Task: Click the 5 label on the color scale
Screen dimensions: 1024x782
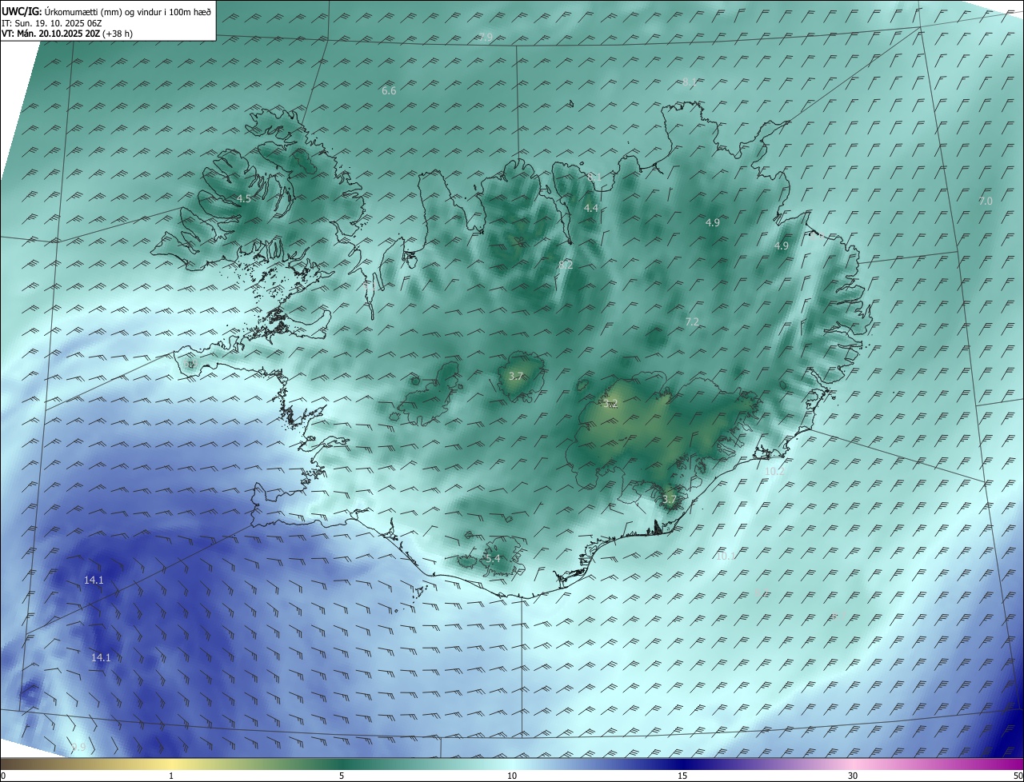Action: pyautogui.click(x=342, y=776)
